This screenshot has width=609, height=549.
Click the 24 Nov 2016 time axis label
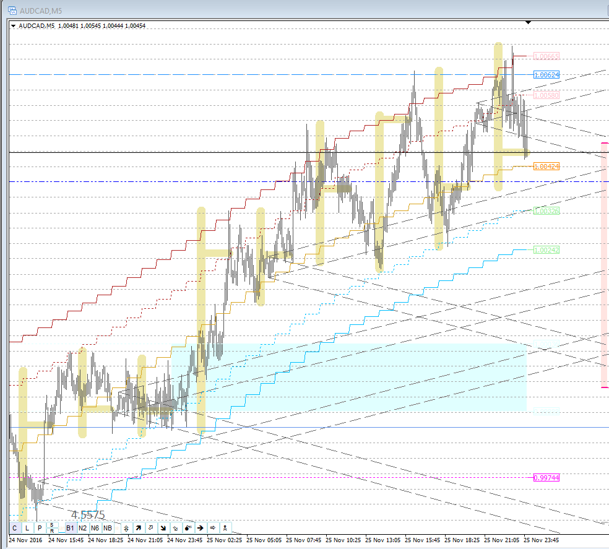25,540
